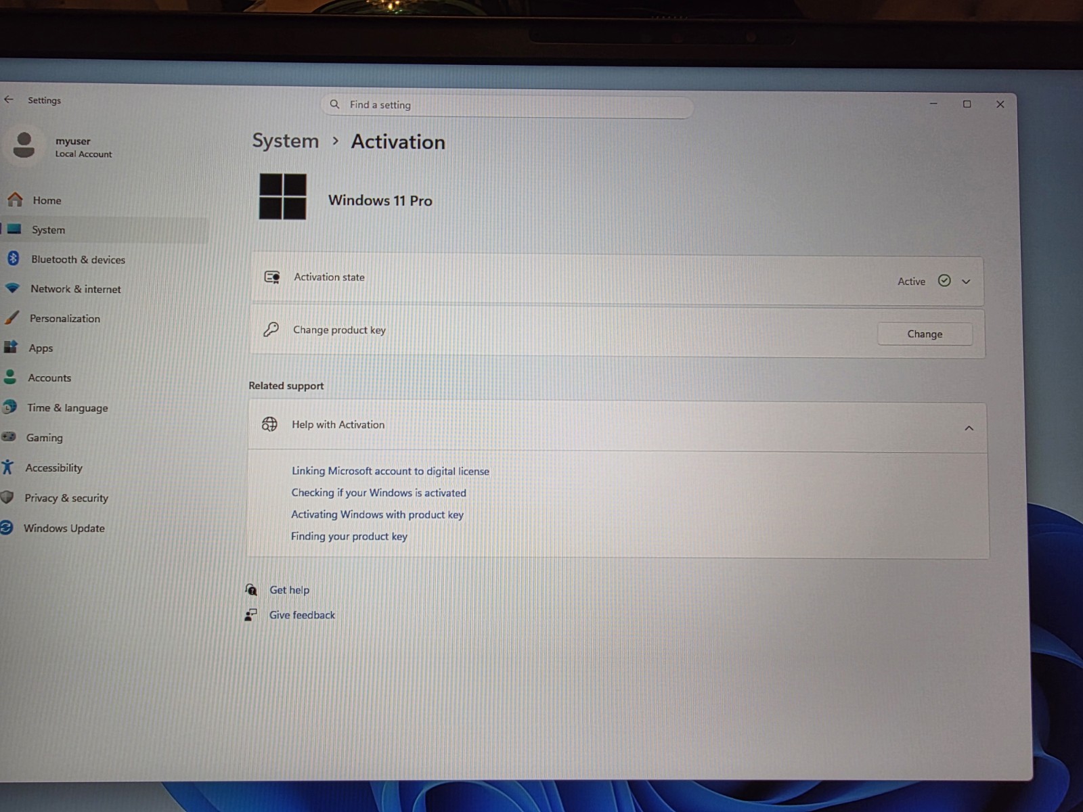Viewport: 1083px width, 812px height.
Task: Click the Network wifi icon
Action: pos(12,288)
